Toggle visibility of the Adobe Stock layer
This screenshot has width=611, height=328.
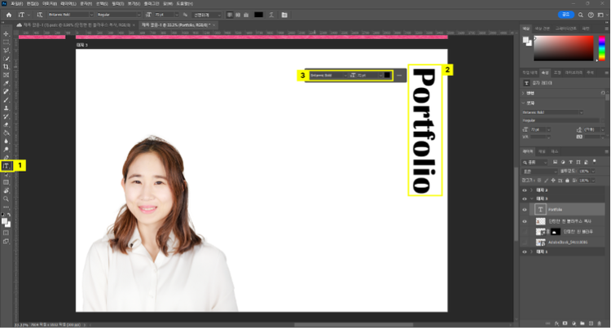pos(526,242)
